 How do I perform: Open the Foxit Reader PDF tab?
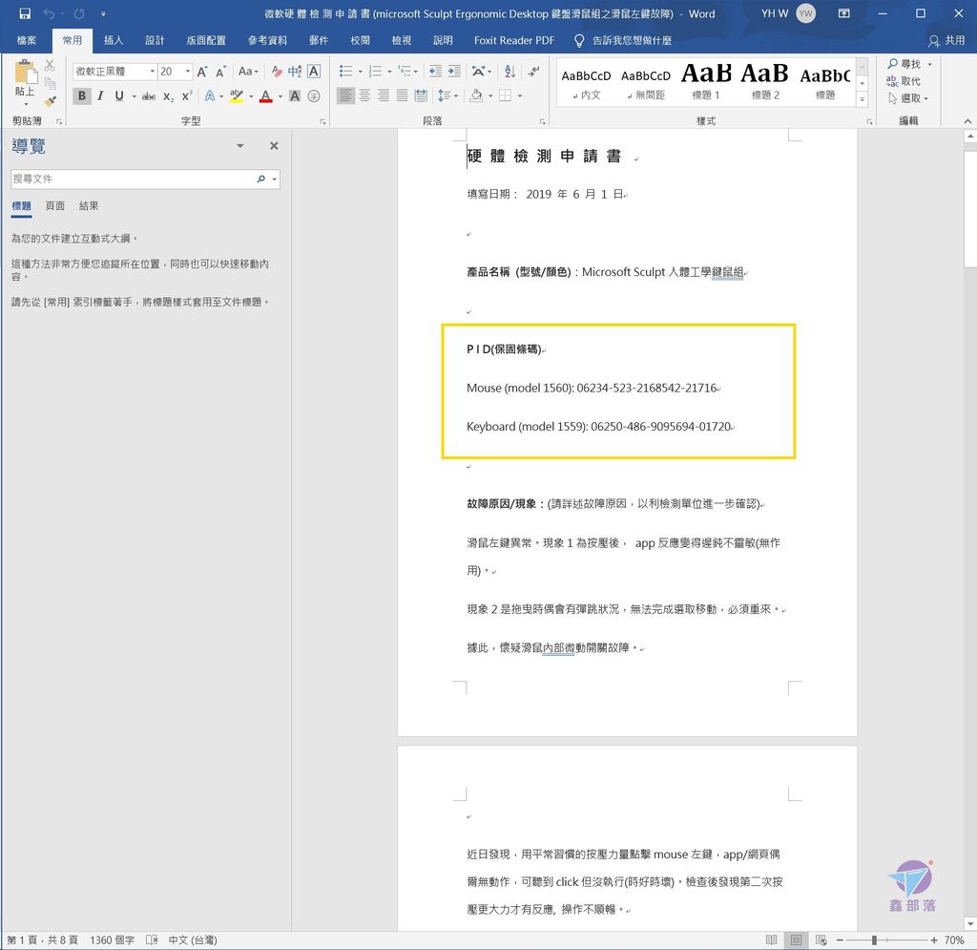click(x=514, y=40)
